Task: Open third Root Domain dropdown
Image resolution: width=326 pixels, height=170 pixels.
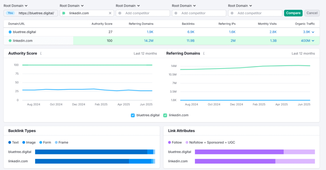Action: (128, 6)
